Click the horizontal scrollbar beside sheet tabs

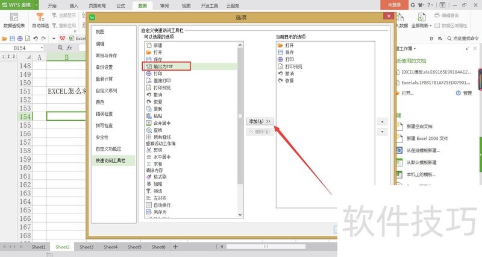click(x=266, y=247)
